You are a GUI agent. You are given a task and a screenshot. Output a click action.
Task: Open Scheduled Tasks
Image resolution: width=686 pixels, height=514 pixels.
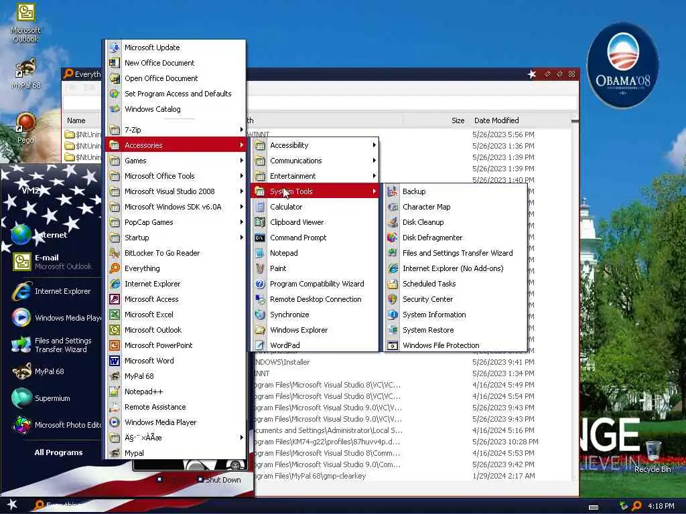point(455,284)
